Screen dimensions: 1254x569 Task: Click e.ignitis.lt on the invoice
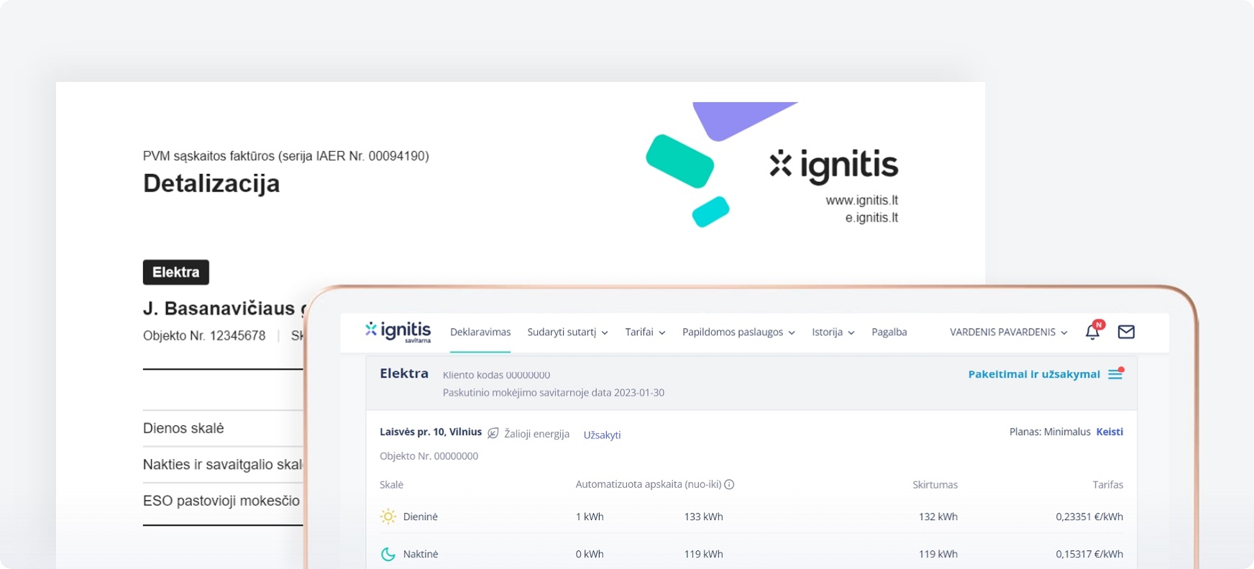871,217
